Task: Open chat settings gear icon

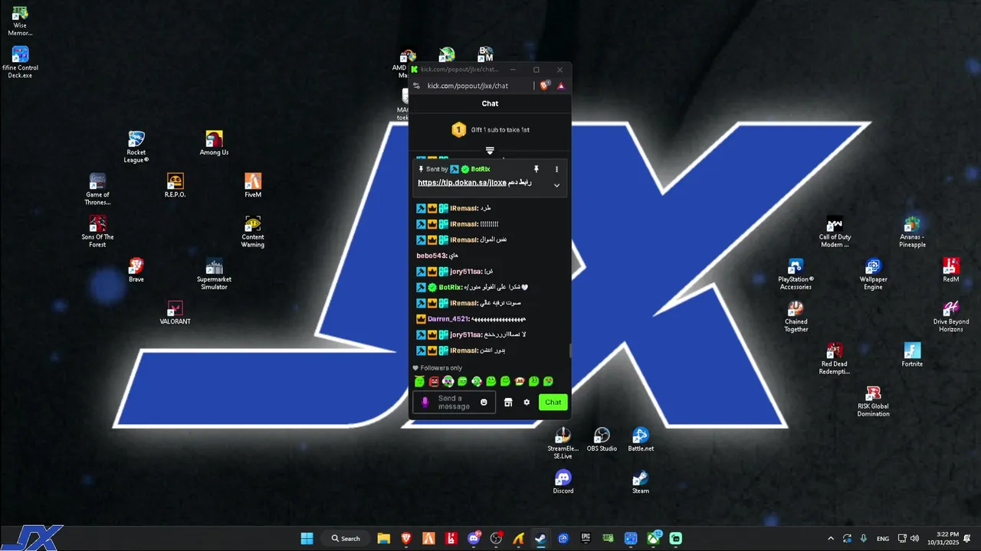Action: pos(527,403)
